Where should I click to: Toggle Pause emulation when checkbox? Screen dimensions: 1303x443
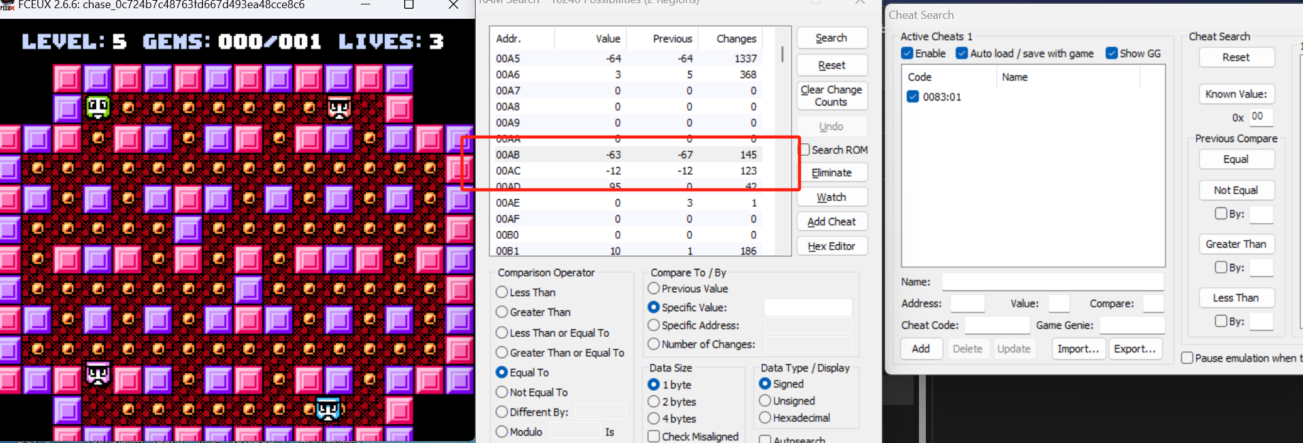pyautogui.click(x=1187, y=358)
